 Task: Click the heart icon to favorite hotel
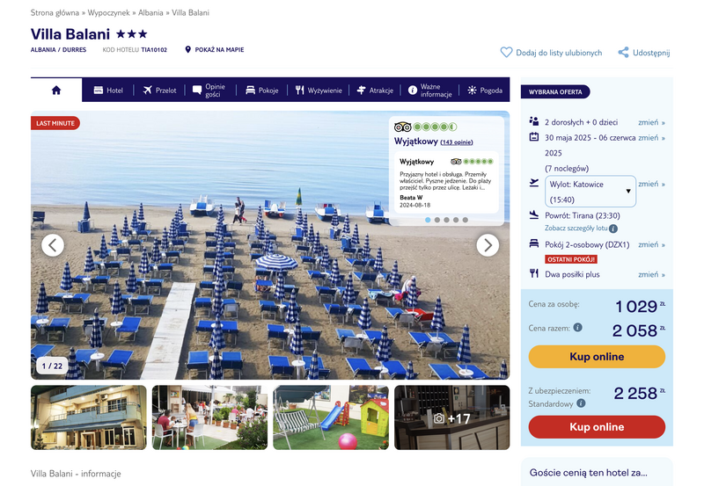pyautogui.click(x=506, y=53)
